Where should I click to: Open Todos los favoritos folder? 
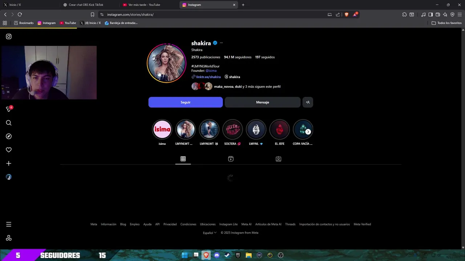tap(447, 23)
